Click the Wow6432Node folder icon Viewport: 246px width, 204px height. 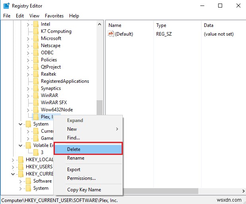pyautogui.click(x=36, y=110)
